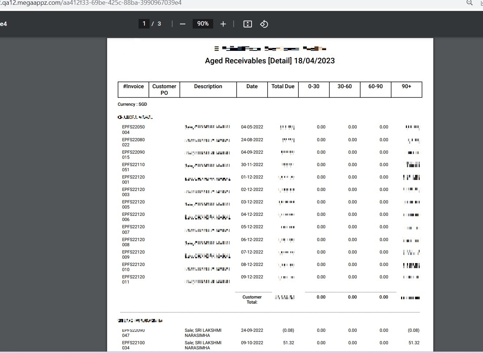Click the zoom out minus button
483x353 pixels.
point(182,24)
